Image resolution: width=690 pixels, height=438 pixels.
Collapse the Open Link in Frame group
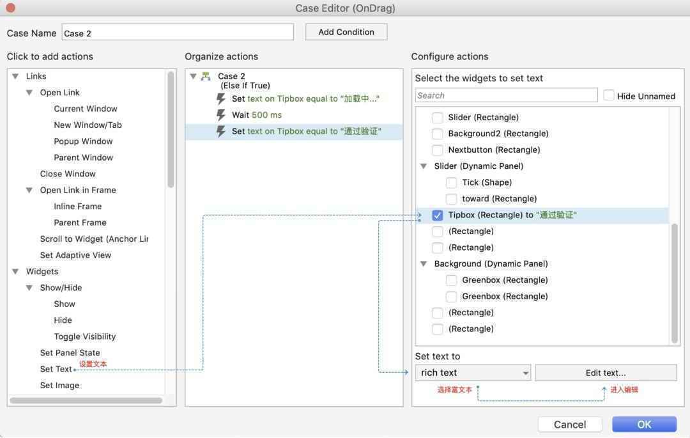click(29, 190)
